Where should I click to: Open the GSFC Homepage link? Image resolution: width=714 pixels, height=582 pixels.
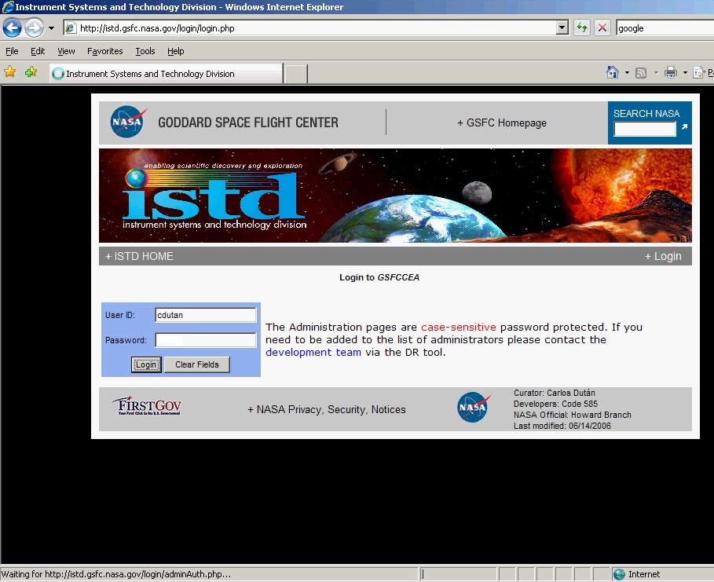click(x=502, y=123)
